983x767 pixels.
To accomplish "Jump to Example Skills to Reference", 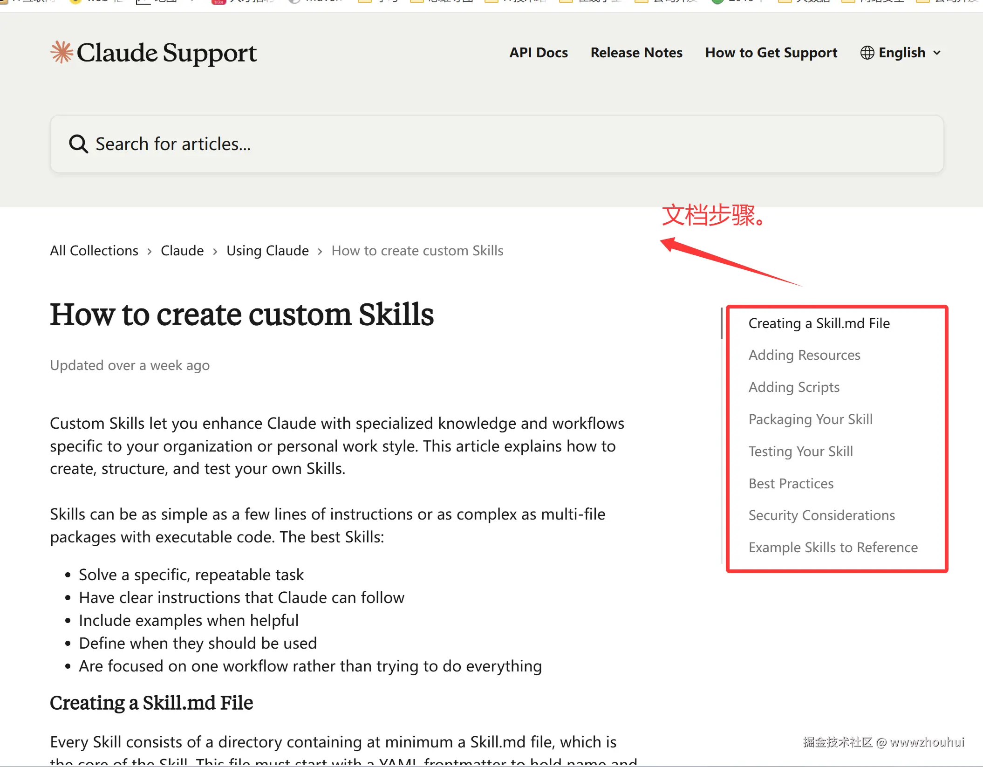I will (x=833, y=548).
